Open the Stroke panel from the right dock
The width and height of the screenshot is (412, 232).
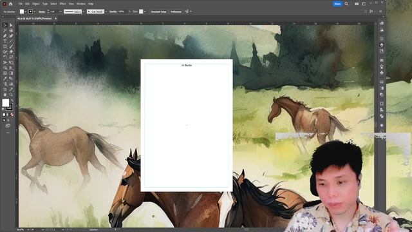[x=382, y=82]
